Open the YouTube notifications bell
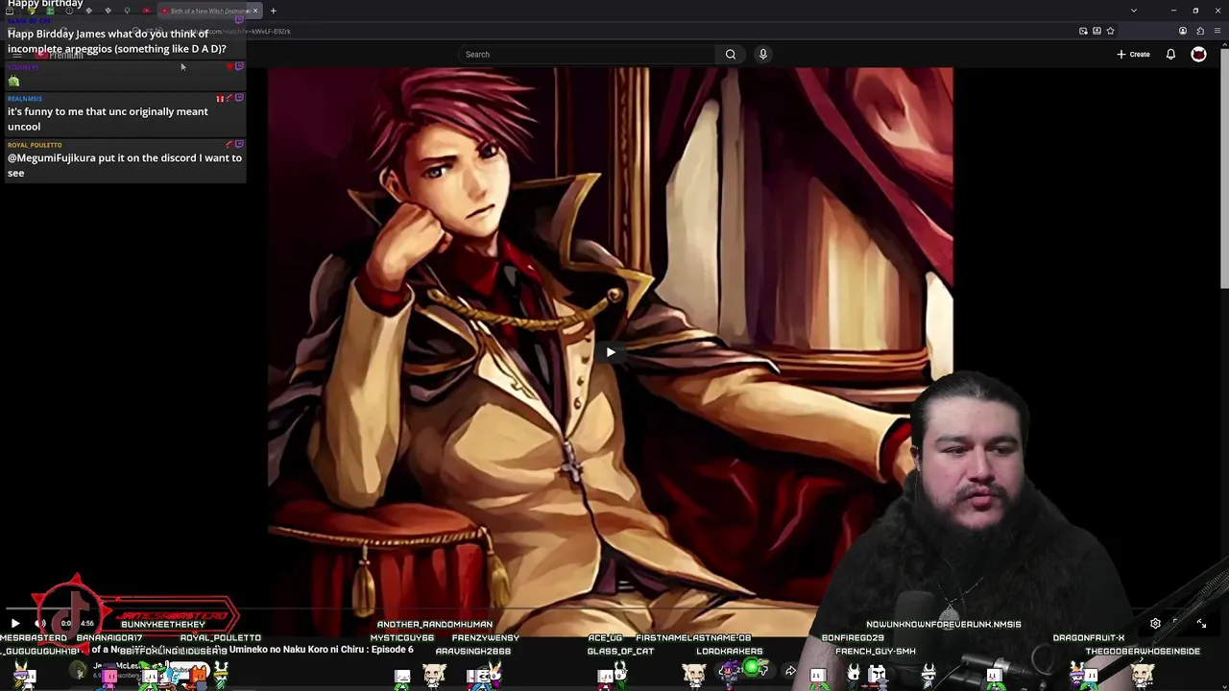 [x=1170, y=54]
